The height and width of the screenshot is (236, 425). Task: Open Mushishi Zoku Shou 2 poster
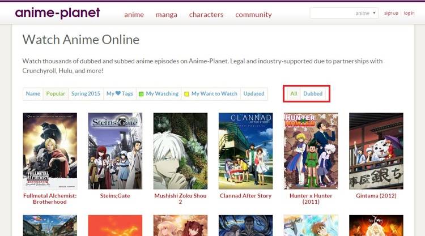180,151
